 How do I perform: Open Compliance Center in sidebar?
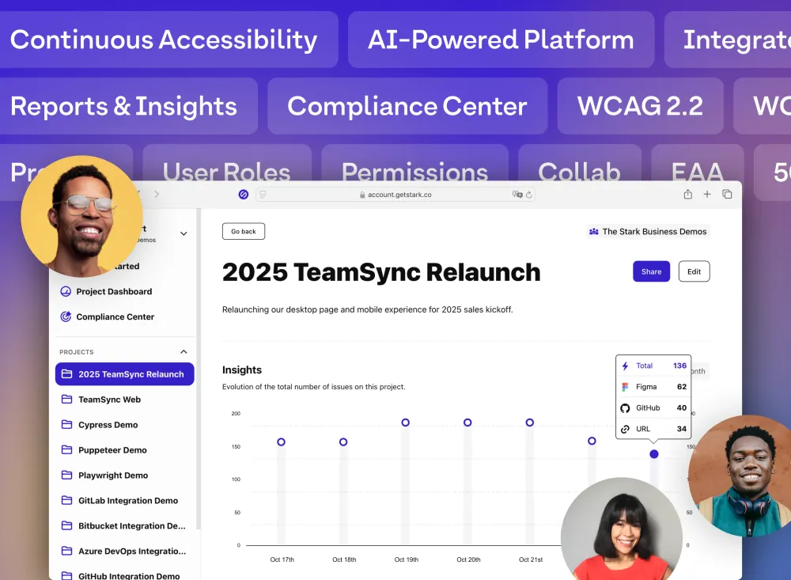(115, 317)
